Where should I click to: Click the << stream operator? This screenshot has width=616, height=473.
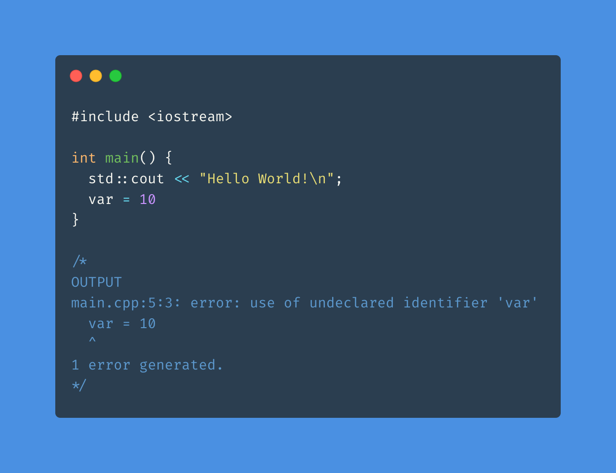182,179
